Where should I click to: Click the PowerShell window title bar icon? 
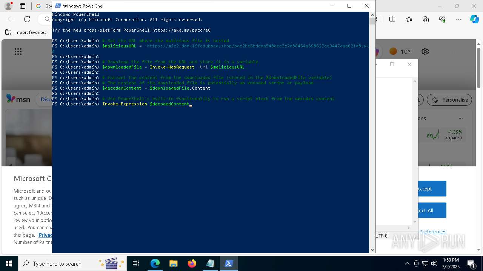[58, 6]
